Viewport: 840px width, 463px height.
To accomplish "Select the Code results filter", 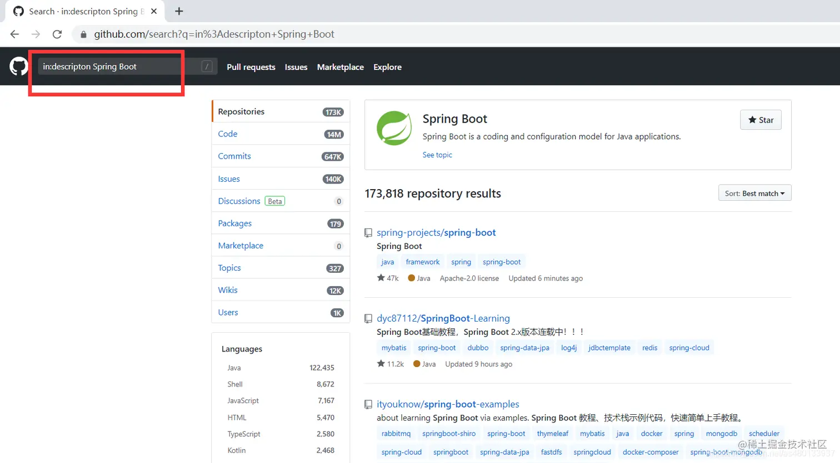I will (x=228, y=134).
